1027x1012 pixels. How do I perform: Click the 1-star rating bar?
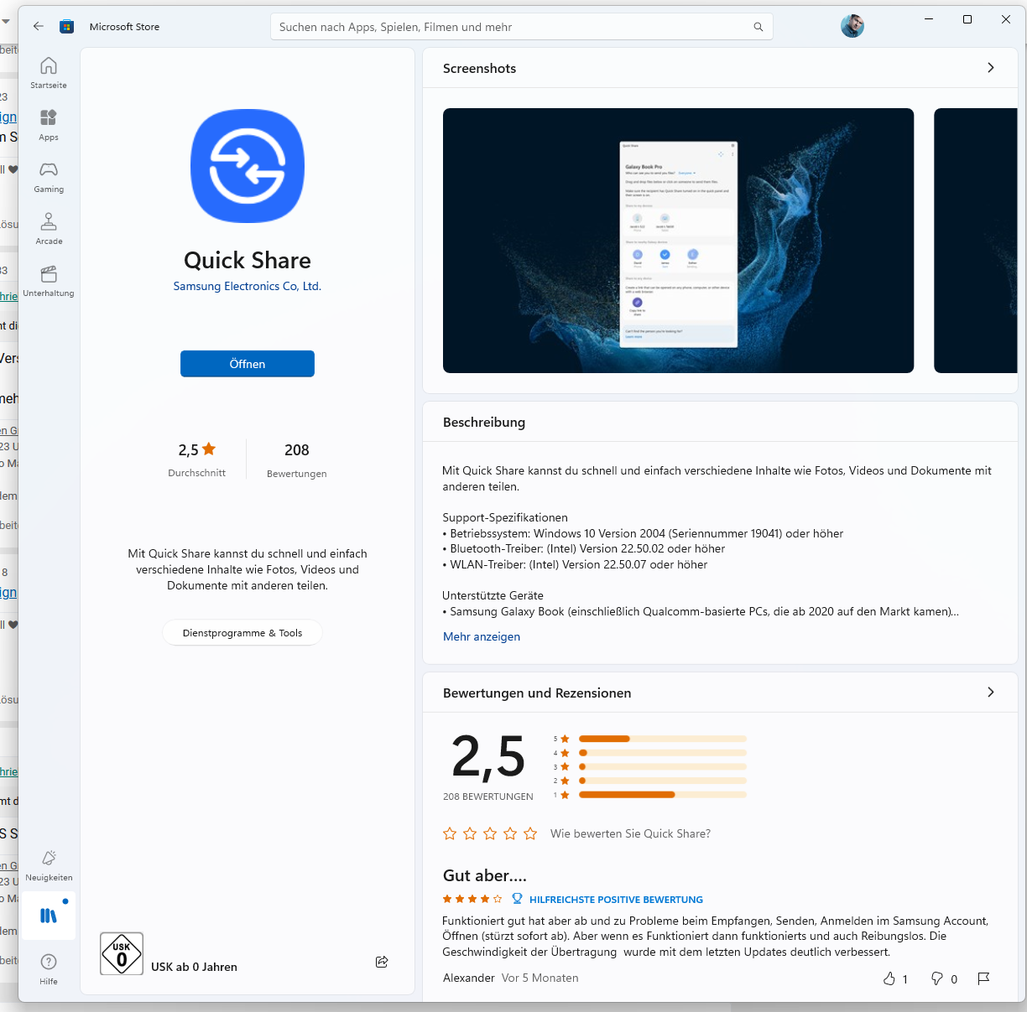[663, 795]
